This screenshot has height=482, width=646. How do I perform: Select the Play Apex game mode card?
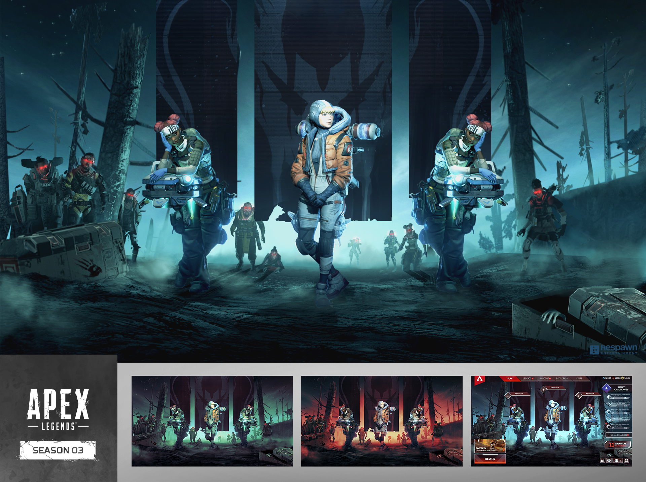point(490,446)
